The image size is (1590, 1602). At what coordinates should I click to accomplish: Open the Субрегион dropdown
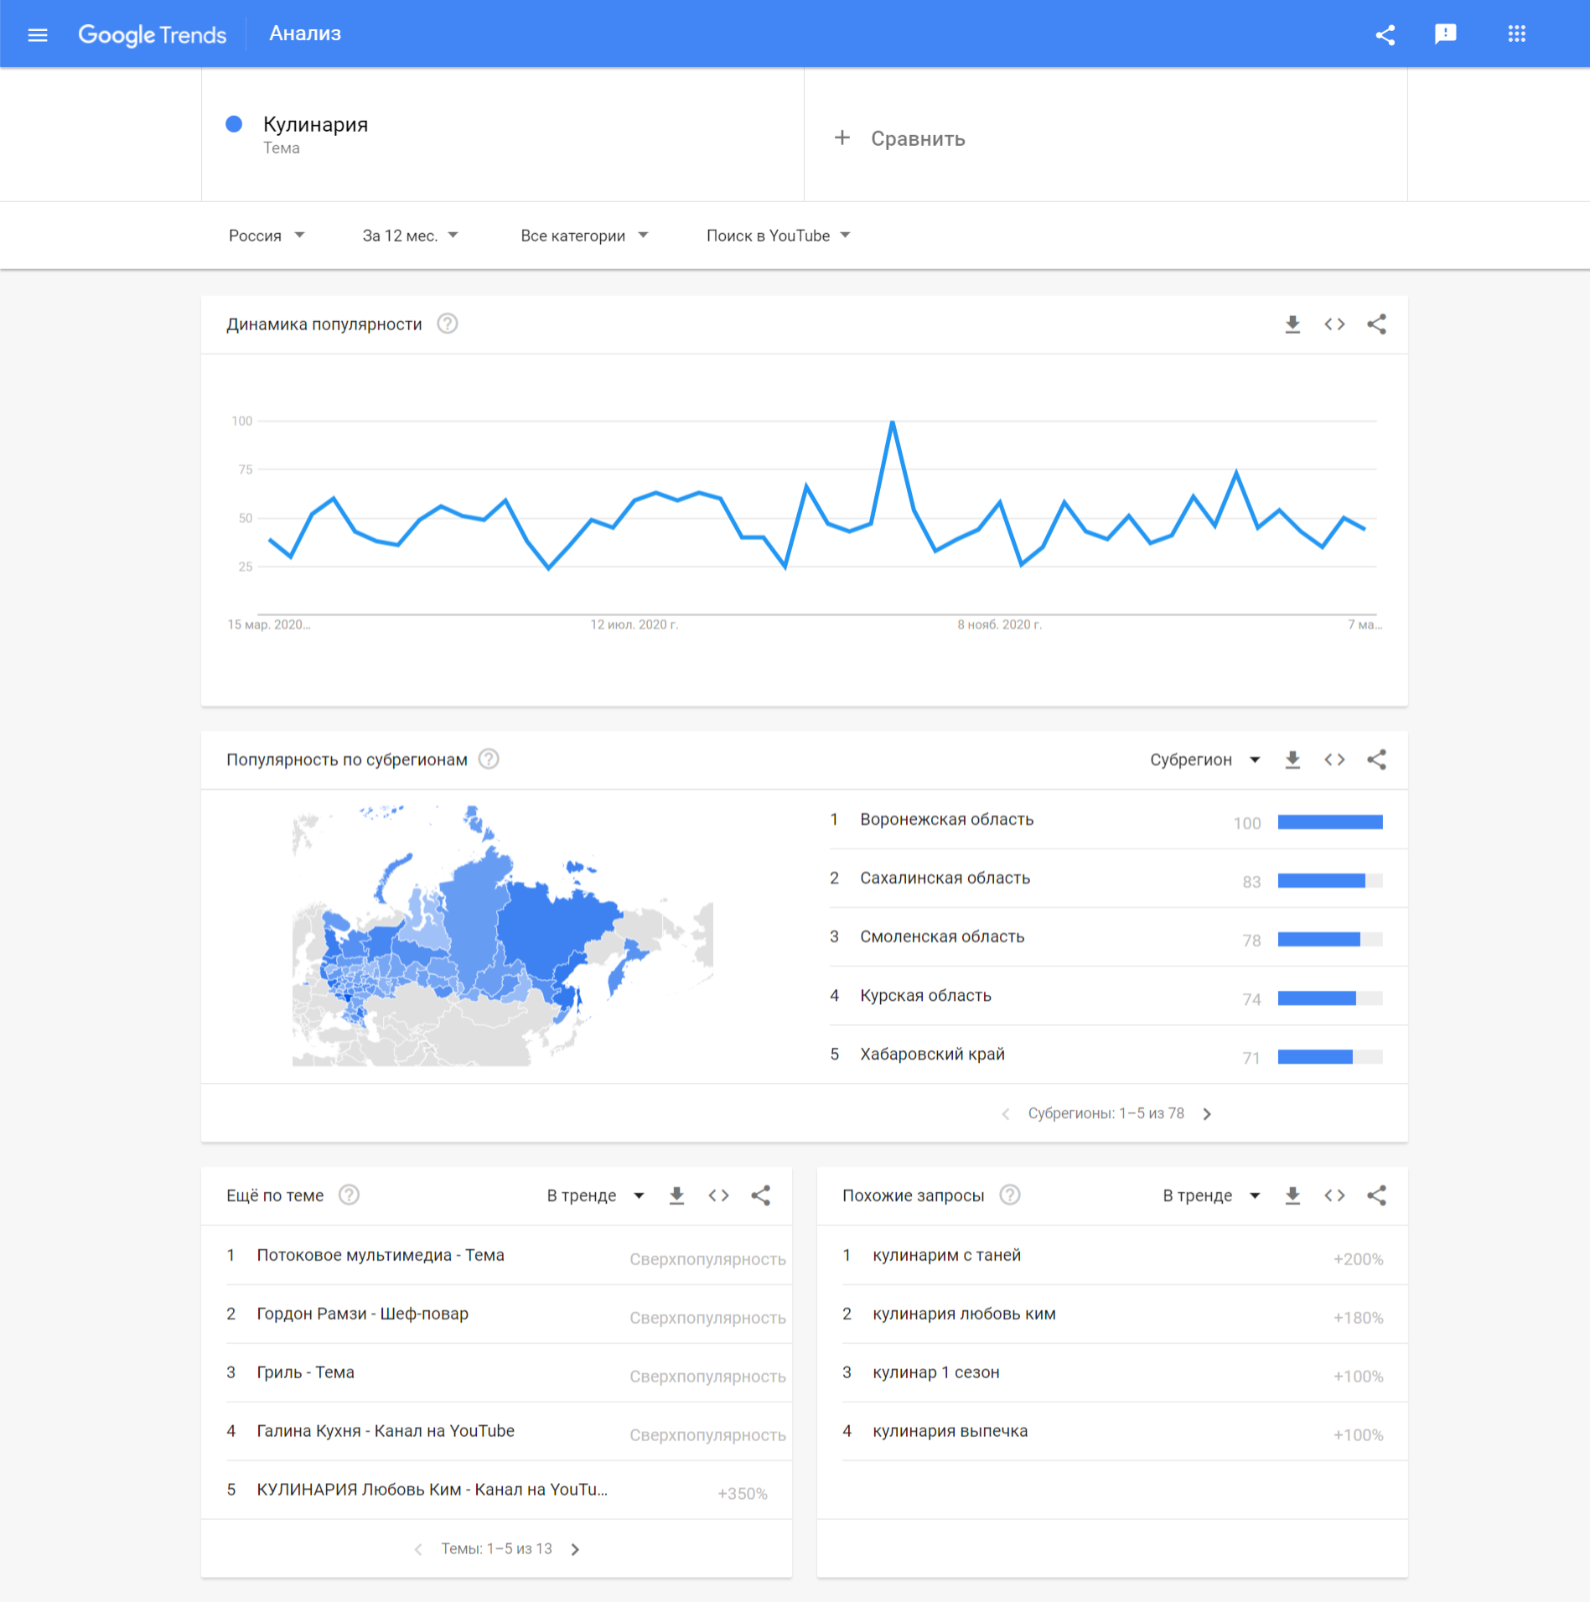point(1204,760)
